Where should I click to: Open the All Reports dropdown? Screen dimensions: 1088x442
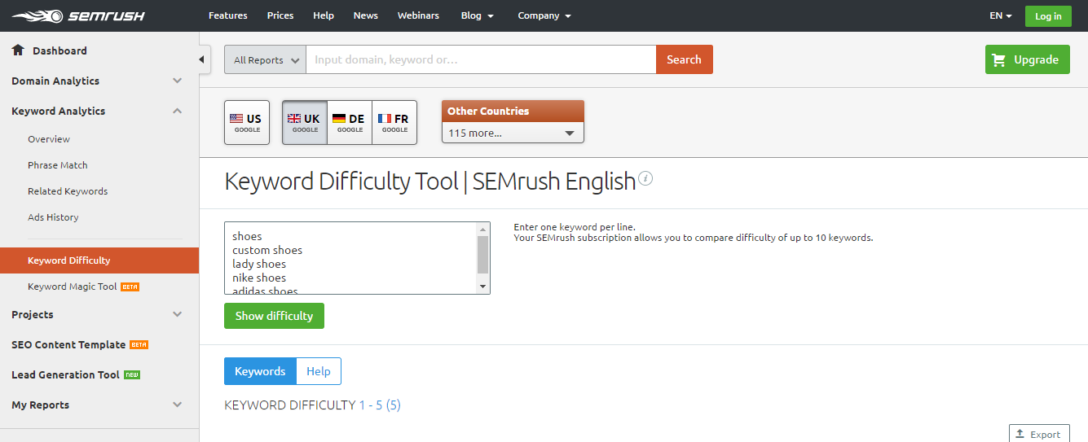pyautogui.click(x=265, y=59)
